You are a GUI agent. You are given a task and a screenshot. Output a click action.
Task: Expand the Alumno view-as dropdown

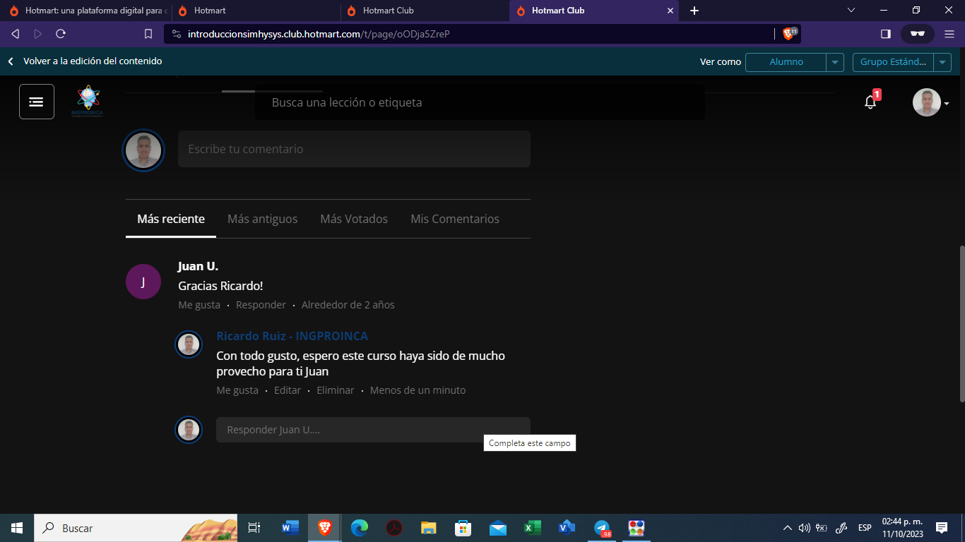coord(835,62)
